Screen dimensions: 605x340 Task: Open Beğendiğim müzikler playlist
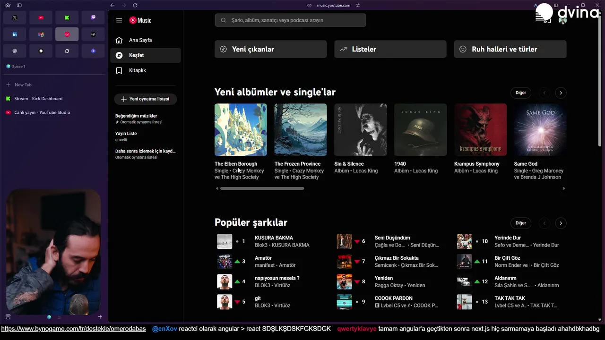click(x=146, y=119)
